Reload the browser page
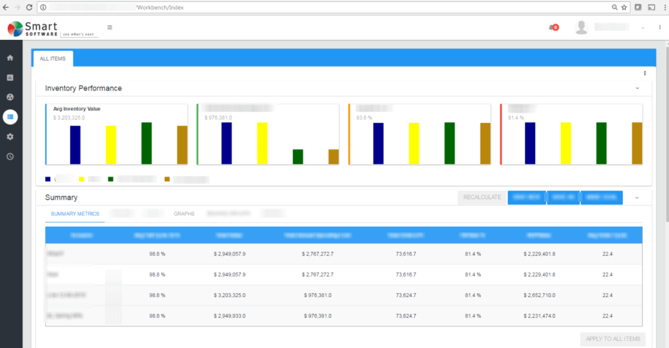This screenshot has height=348, width=669. pyautogui.click(x=29, y=7)
